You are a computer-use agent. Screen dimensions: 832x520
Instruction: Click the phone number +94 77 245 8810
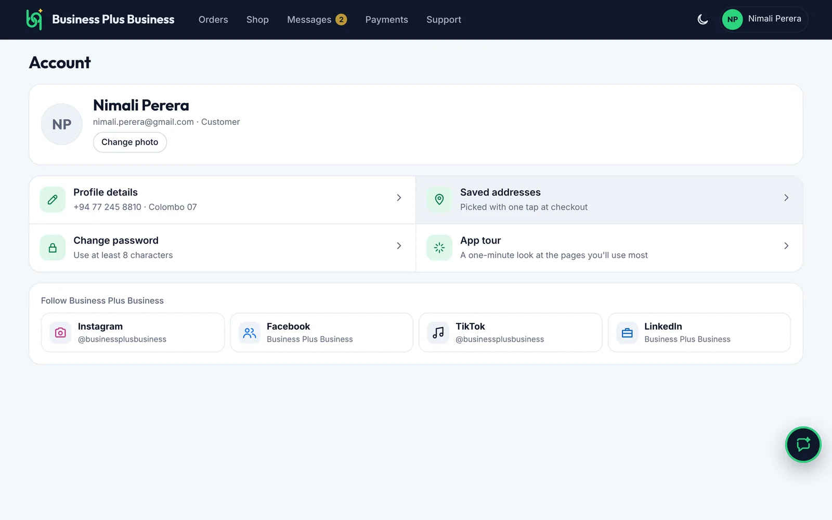[x=107, y=207]
